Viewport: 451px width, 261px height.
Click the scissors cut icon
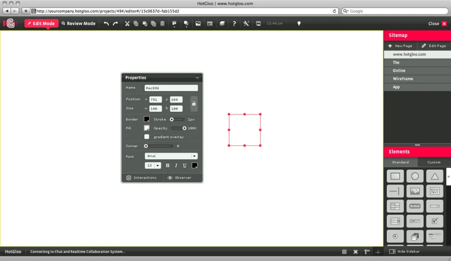127,24
